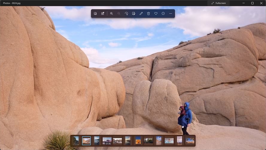Open the video thumbnail labeled 01:46
The image size is (266, 150).
107,141
